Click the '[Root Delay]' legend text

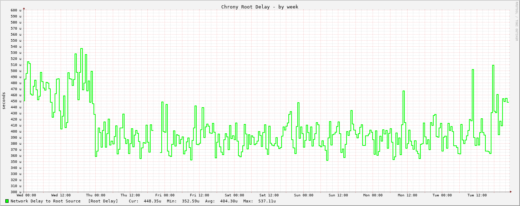(x=103, y=201)
